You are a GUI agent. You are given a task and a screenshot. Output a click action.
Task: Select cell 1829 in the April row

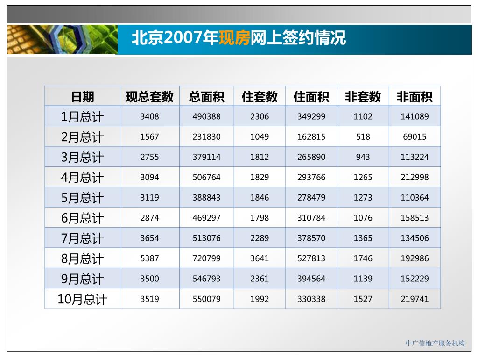[260, 177]
